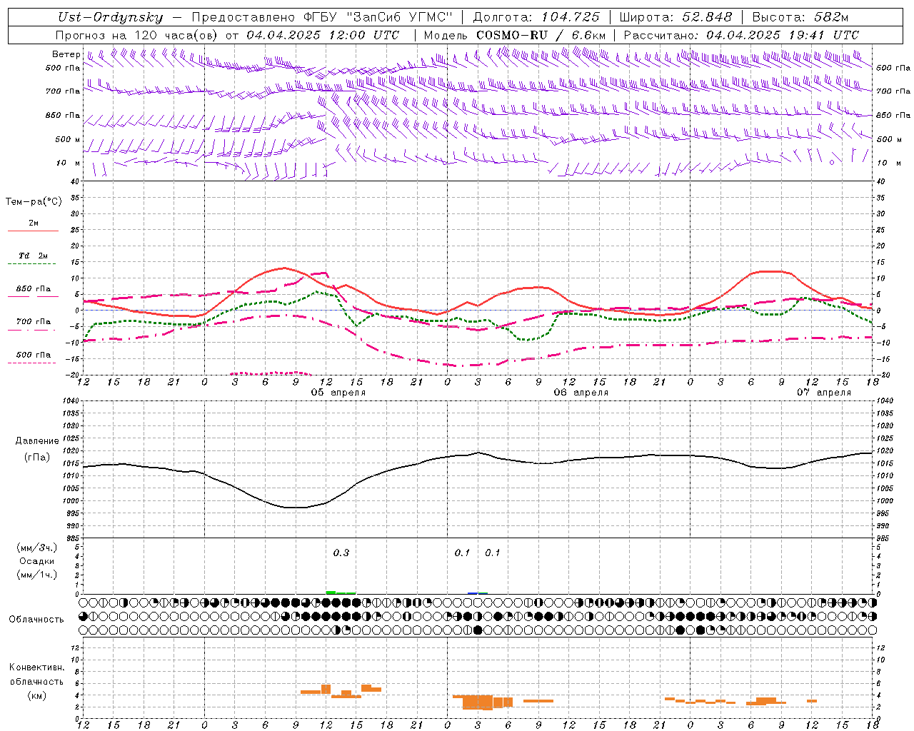The image size is (914, 731).
Task: Click the red line sample under 2м legend
Action: tap(33, 231)
